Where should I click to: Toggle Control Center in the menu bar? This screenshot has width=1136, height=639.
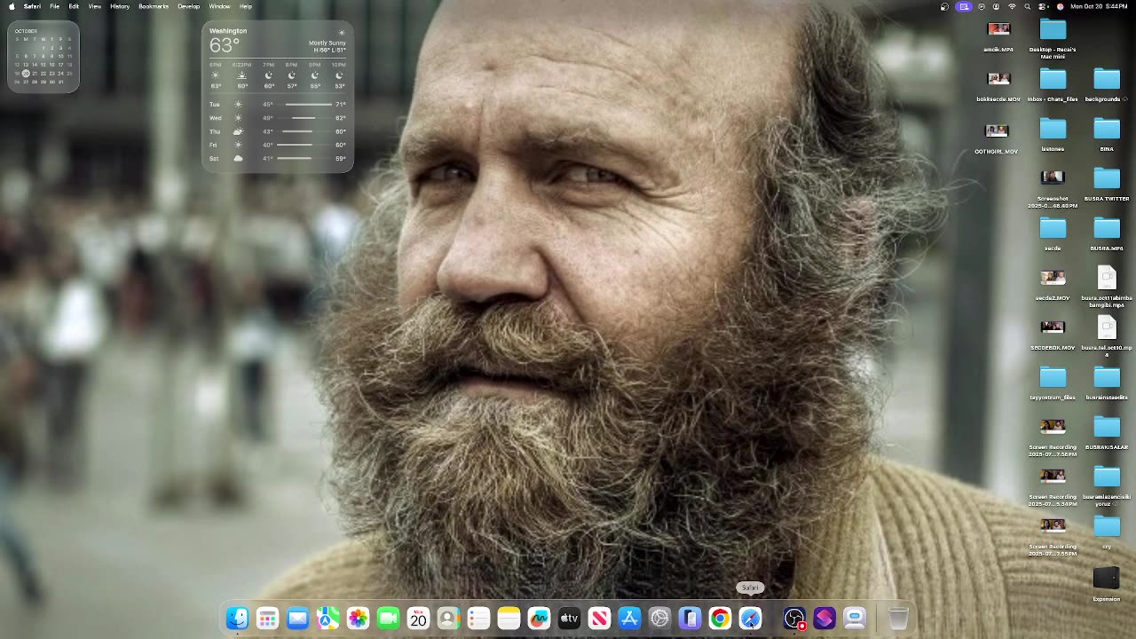(1043, 6)
